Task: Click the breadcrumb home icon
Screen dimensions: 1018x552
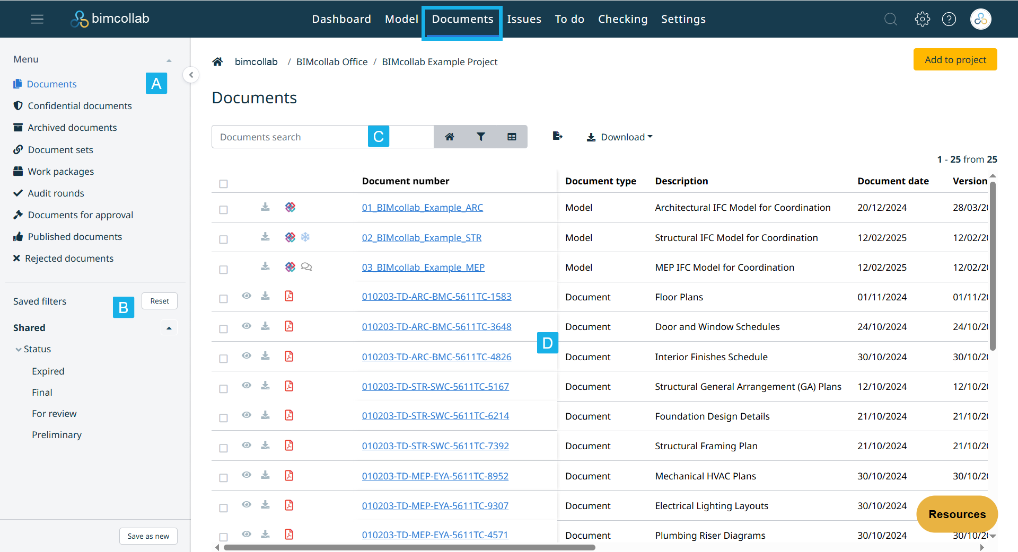Action: click(217, 61)
